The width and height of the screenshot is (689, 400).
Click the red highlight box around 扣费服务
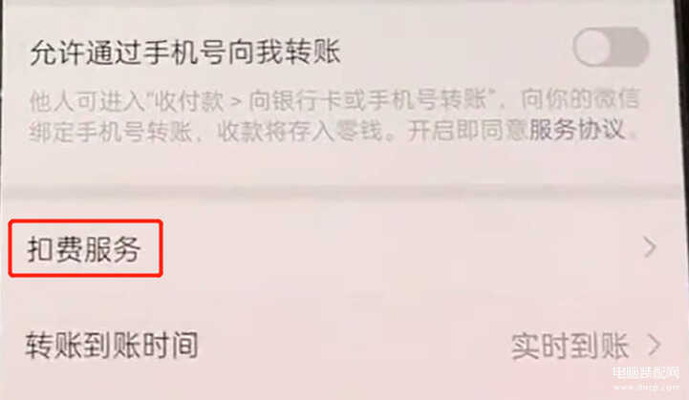point(86,249)
